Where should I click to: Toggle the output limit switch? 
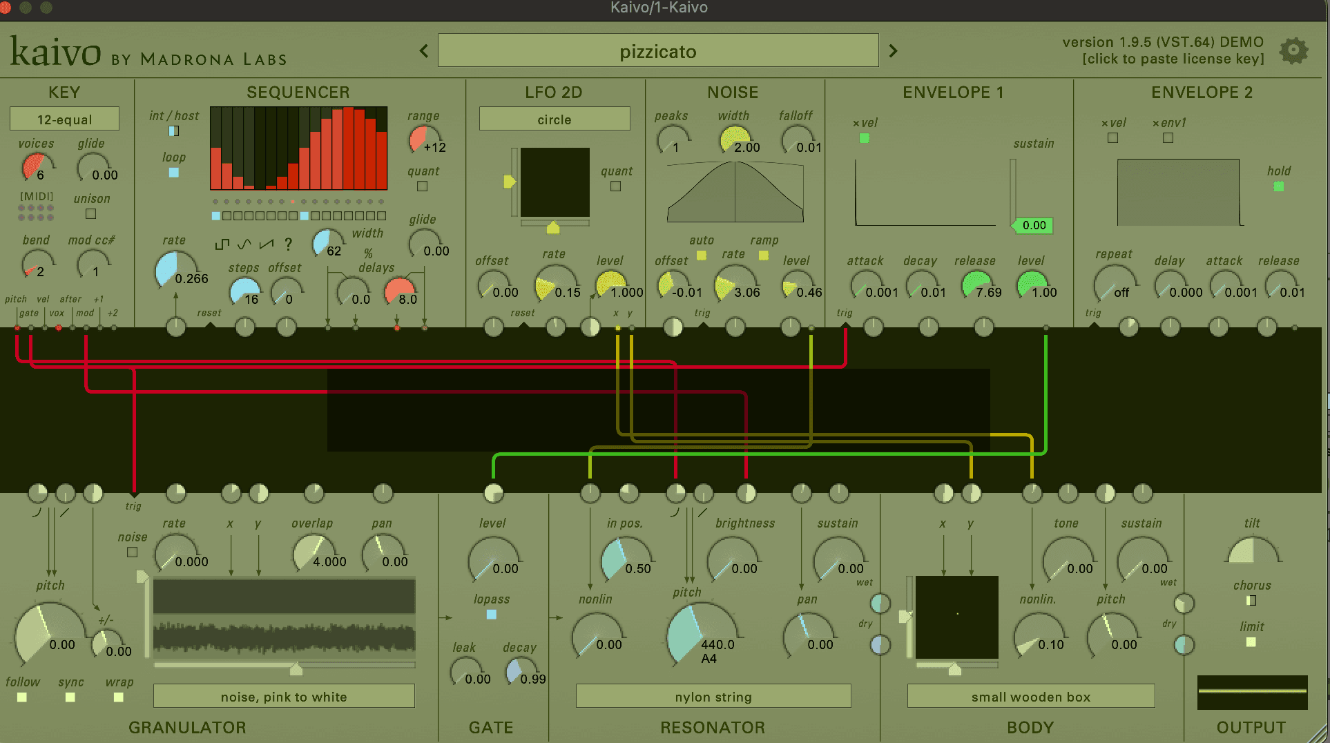tap(1251, 642)
